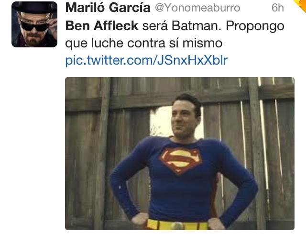Open the pic.twitter.com/JSnxHxXblr link
This screenshot has width=306, height=234.
tap(146, 60)
